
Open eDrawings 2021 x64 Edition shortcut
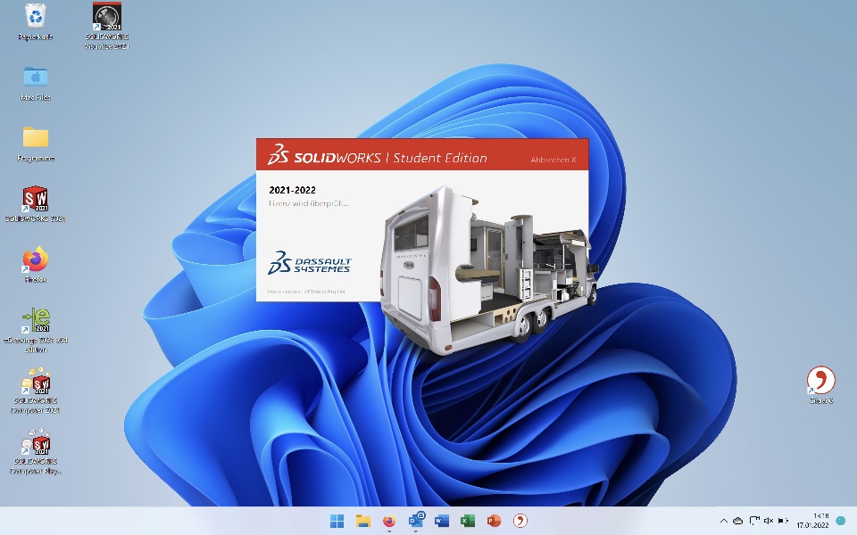[36, 330]
